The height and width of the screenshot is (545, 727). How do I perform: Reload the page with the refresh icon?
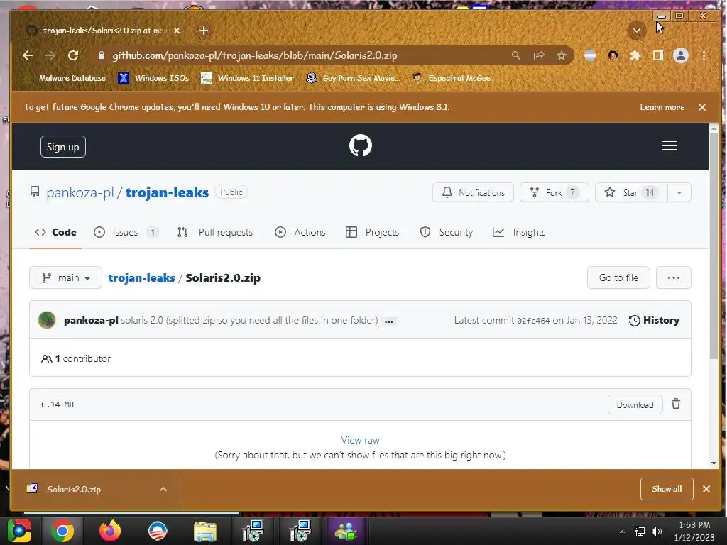tap(73, 55)
